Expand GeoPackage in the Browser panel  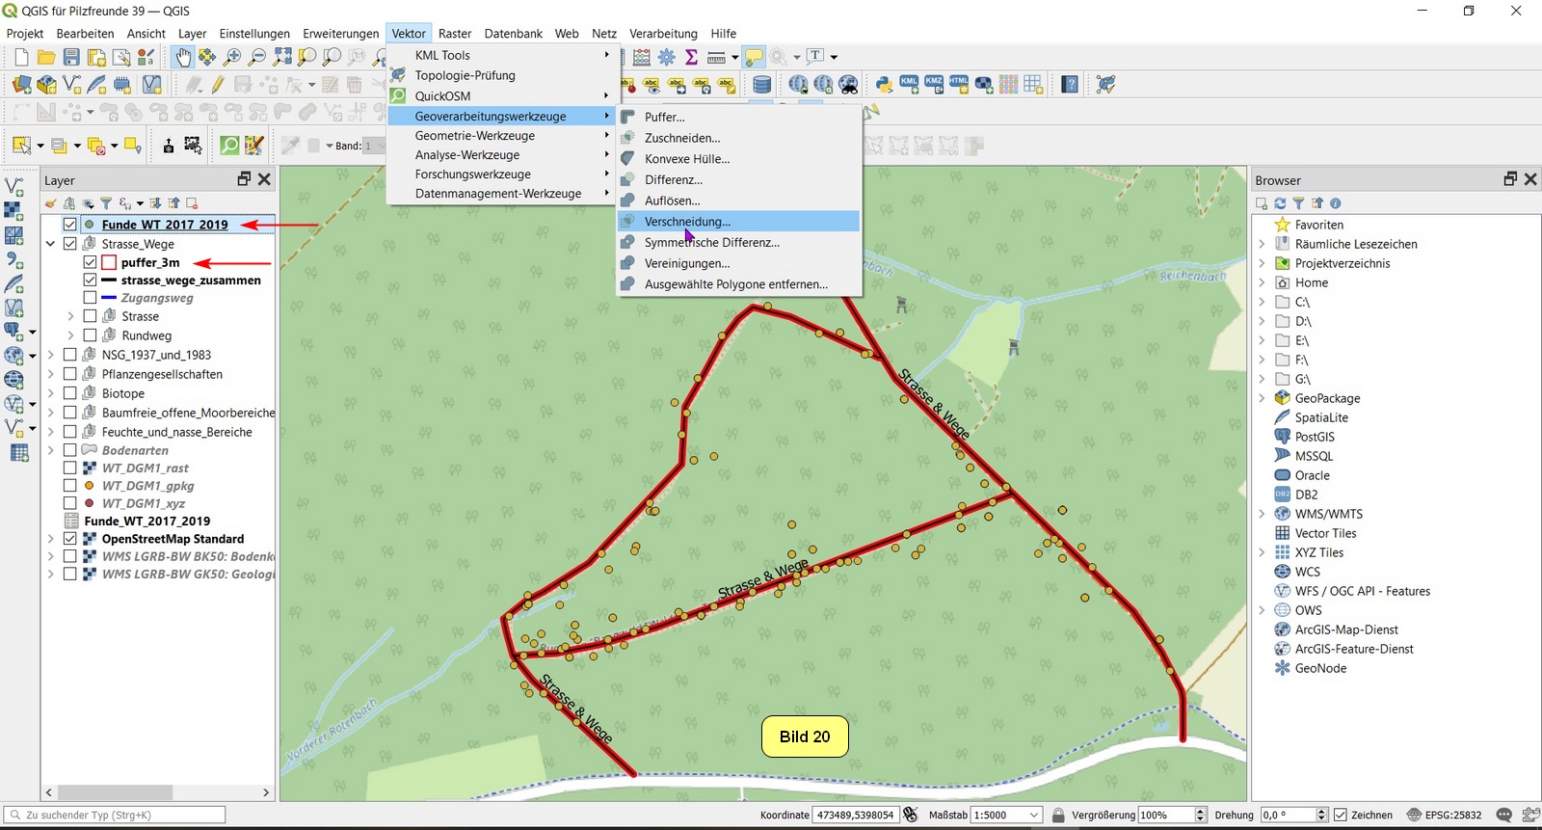coord(1262,398)
